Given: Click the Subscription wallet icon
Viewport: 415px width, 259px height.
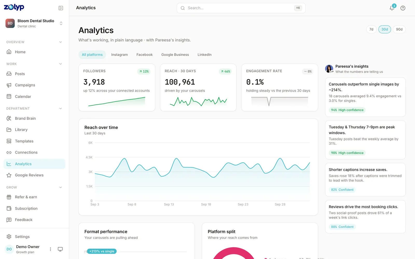Looking at the screenshot, I should pyautogui.click(x=9, y=208).
